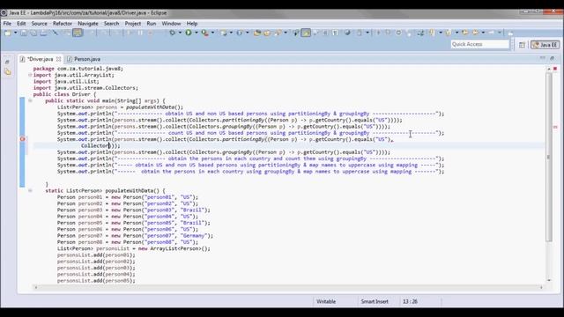564x317 pixels.
Task: Click the Writable status bar entry
Action: (x=326, y=301)
